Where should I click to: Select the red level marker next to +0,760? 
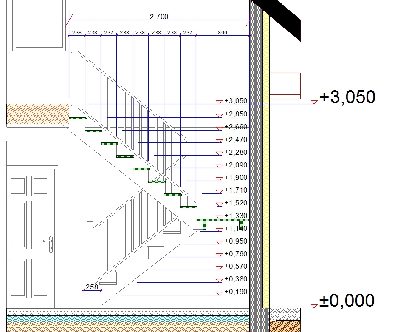(219, 255)
